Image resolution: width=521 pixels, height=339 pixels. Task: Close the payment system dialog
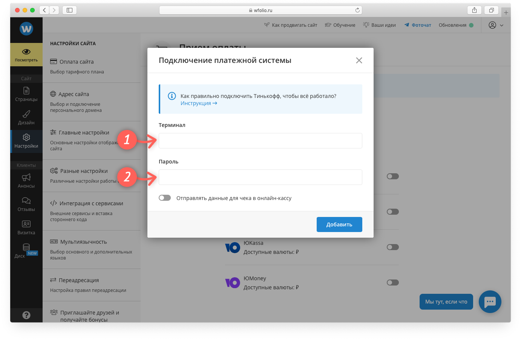pos(359,60)
